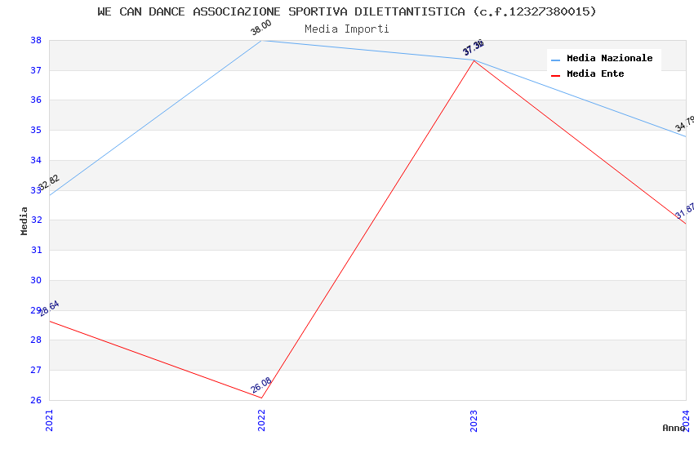Click the 2024 x-axis year label
This screenshot has height=449, width=694.
point(686,420)
